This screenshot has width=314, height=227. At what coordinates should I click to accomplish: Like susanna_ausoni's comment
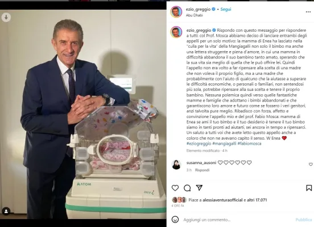(x=311, y=164)
